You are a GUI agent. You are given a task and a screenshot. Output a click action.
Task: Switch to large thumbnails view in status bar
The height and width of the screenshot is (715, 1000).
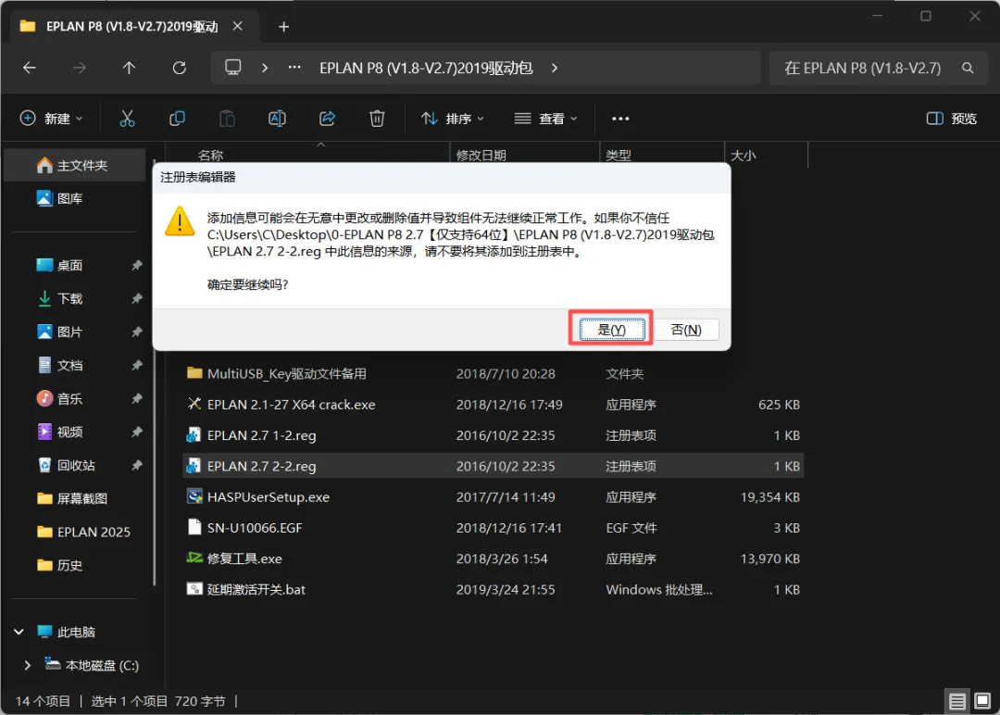coord(982,701)
